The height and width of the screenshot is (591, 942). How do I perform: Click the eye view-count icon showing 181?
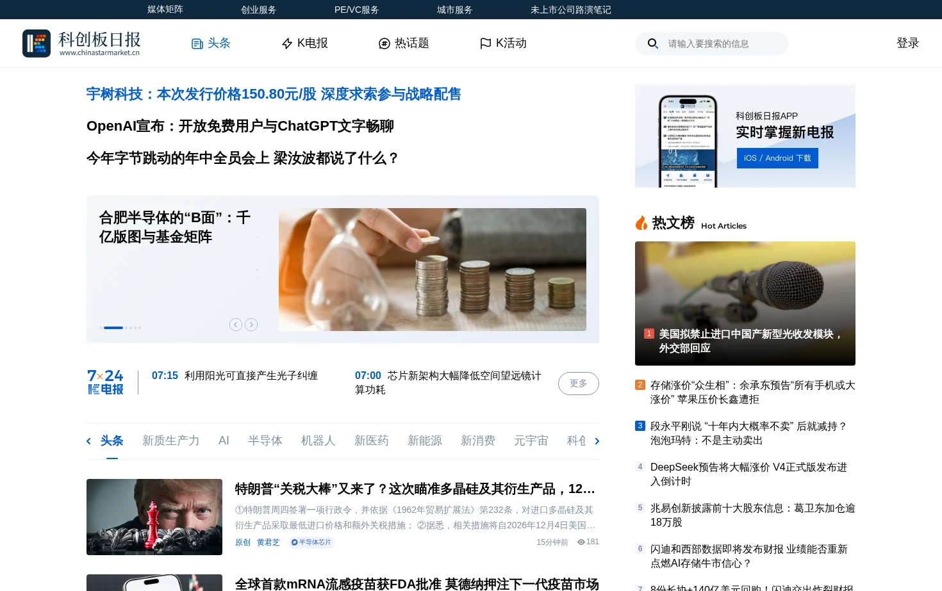click(x=581, y=542)
